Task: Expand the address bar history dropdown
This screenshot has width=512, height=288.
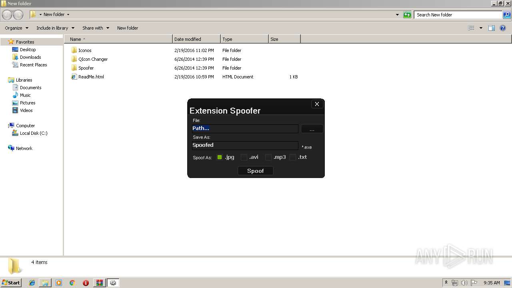Action: click(x=397, y=15)
